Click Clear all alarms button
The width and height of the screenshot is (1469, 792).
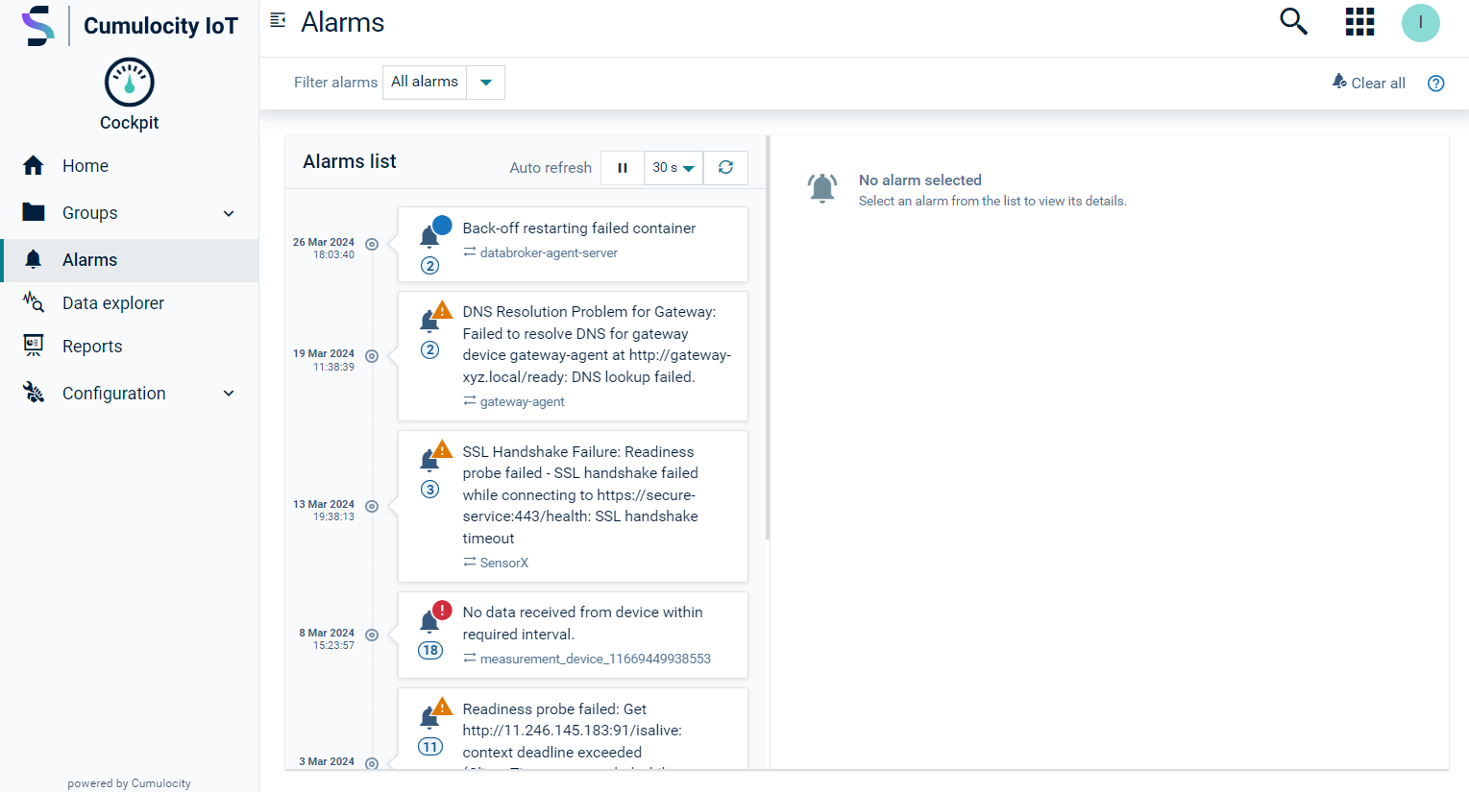[1368, 83]
